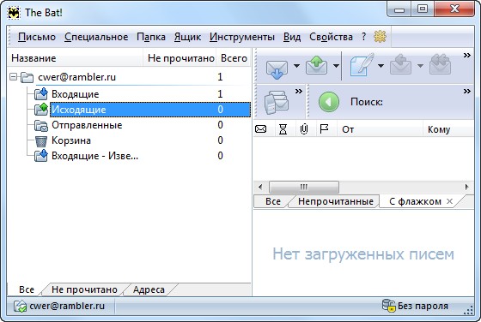481x322 pixels.
Task: Click the send queued mail icon
Action: [x=317, y=65]
